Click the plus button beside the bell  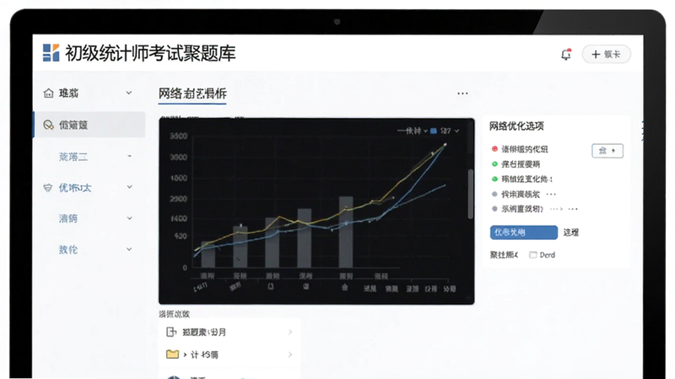(x=606, y=54)
